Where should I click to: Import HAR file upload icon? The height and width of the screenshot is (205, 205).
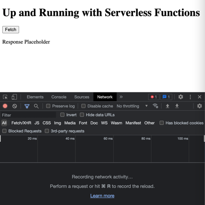[168, 106]
